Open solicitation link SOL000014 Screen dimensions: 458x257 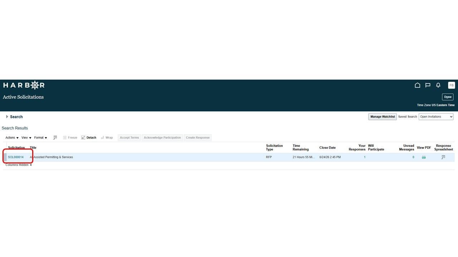click(x=16, y=157)
